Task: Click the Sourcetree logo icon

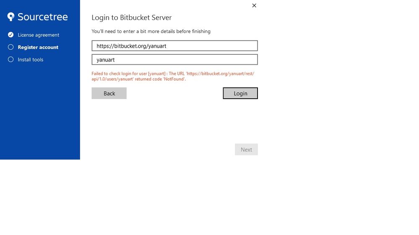Action: (10, 17)
